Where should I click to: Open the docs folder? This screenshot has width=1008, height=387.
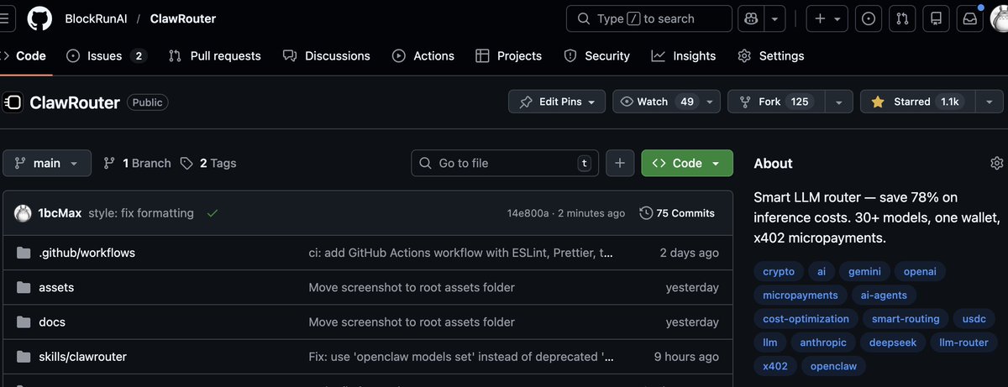pyautogui.click(x=52, y=322)
